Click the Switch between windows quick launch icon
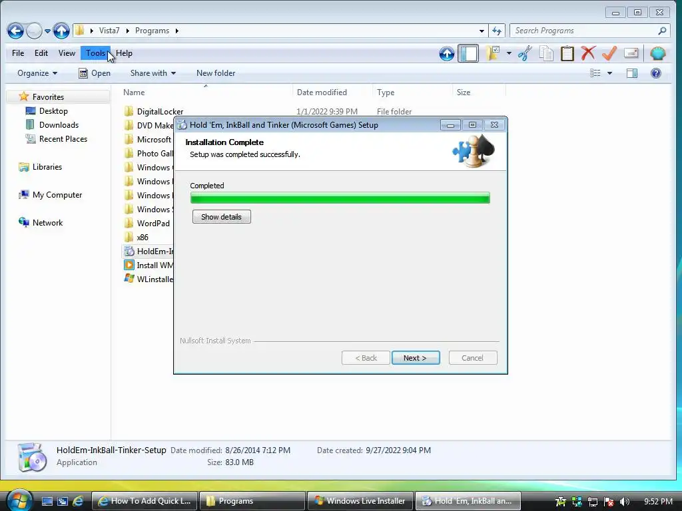Screen dimensions: 682x511 [x=63, y=501]
